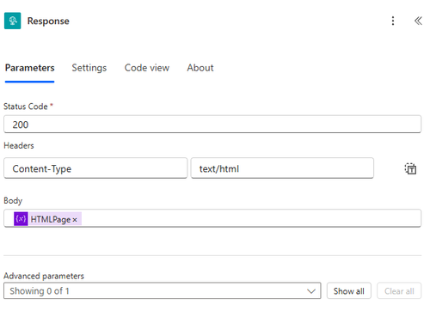Click inside the Body input field

click(212, 218)
